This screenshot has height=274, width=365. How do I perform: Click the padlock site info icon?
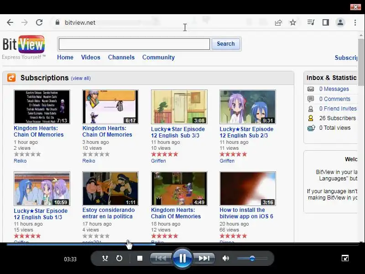point(57,22)
